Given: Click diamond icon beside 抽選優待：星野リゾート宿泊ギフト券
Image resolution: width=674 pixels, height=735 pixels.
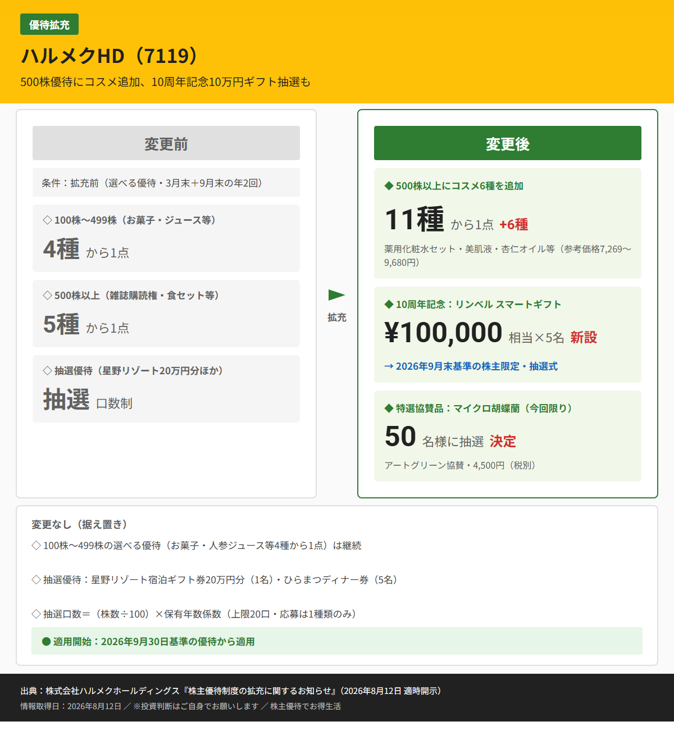Looking at the screenshot, I should pyautogui.click(x=36, y=579).
